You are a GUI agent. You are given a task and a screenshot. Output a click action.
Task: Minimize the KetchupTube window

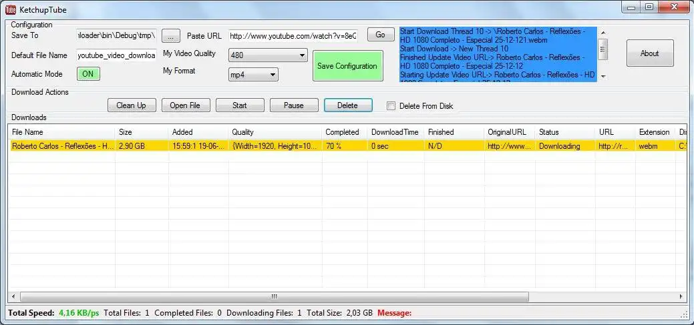[x=631, y=7]
